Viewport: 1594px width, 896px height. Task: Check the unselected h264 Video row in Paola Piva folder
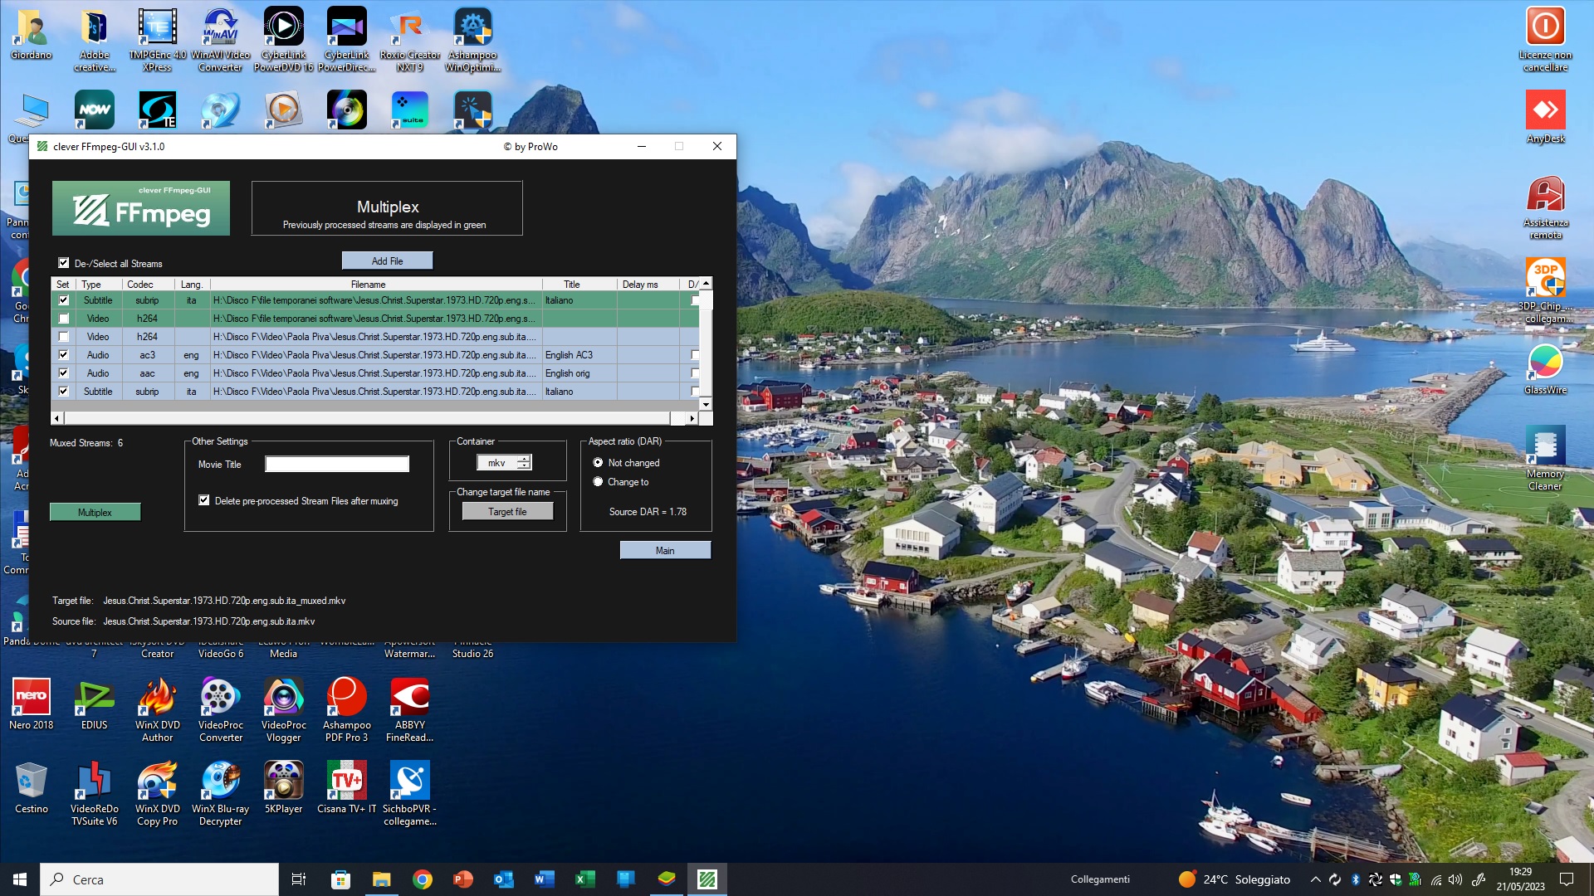pos(64,337)
